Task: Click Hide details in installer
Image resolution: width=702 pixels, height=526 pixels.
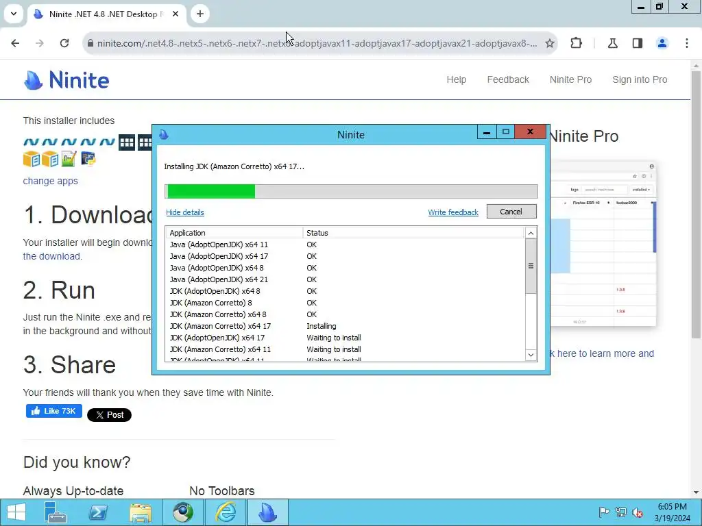Action: (185, 212)
